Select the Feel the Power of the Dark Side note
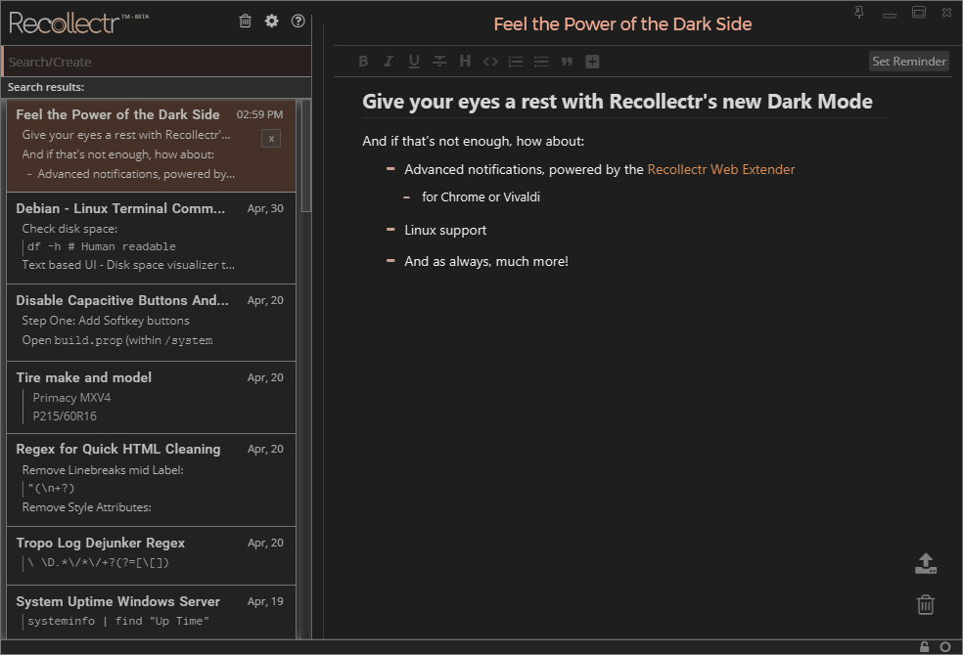Image resolution: width=963 pixels, height=655 pixels. [x=151, y=146]
